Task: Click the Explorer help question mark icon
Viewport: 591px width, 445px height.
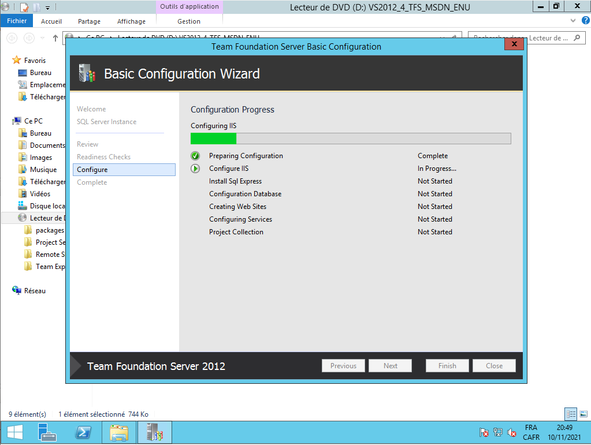Action: pyautogui.click(x=585, y=21)
